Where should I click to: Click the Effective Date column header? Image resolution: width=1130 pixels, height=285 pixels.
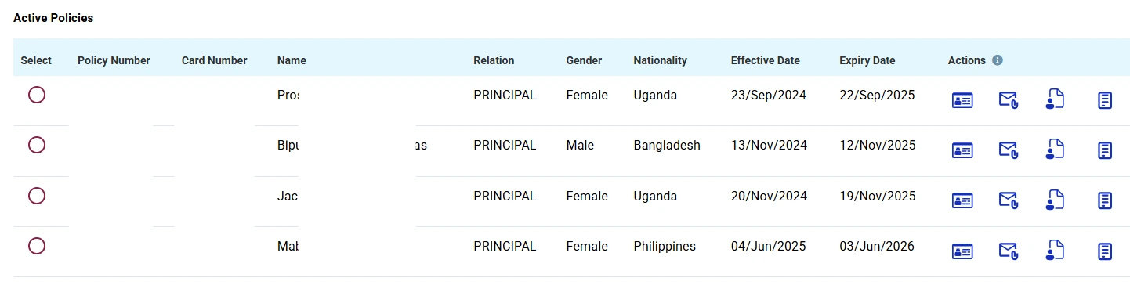pyautogui.click(x=766, y=60)
